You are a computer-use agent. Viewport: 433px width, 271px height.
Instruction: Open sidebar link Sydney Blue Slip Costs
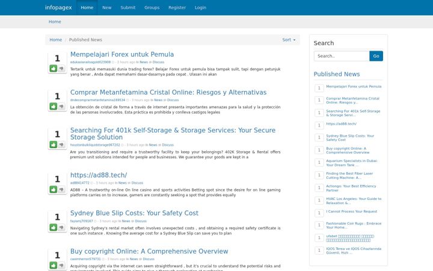350,138
